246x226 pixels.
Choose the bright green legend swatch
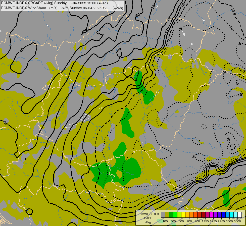pos(175,215)
